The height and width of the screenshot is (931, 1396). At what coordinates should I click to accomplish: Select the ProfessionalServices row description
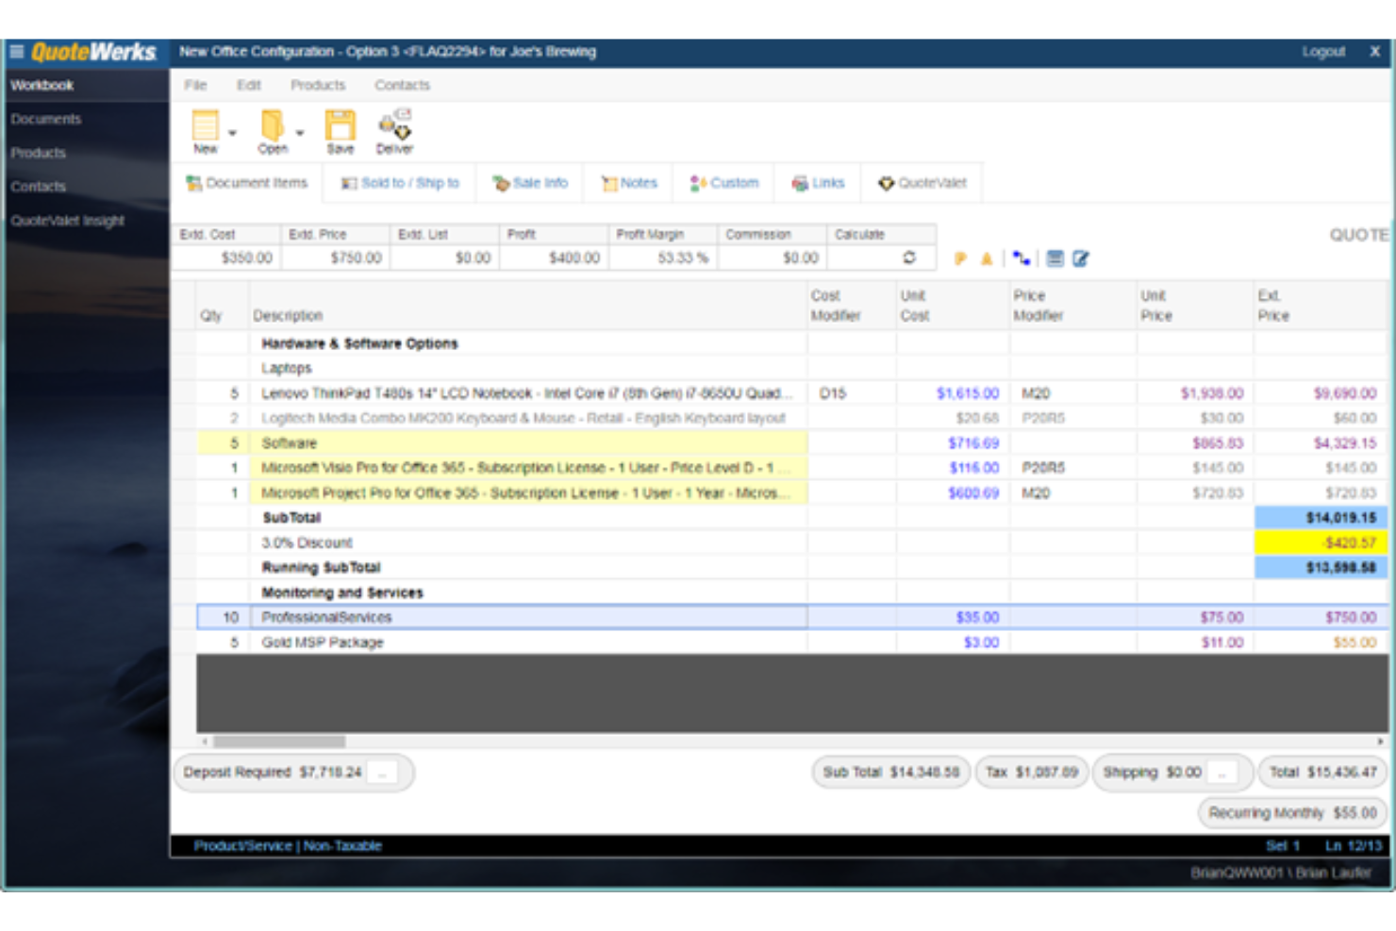(528, 617)
